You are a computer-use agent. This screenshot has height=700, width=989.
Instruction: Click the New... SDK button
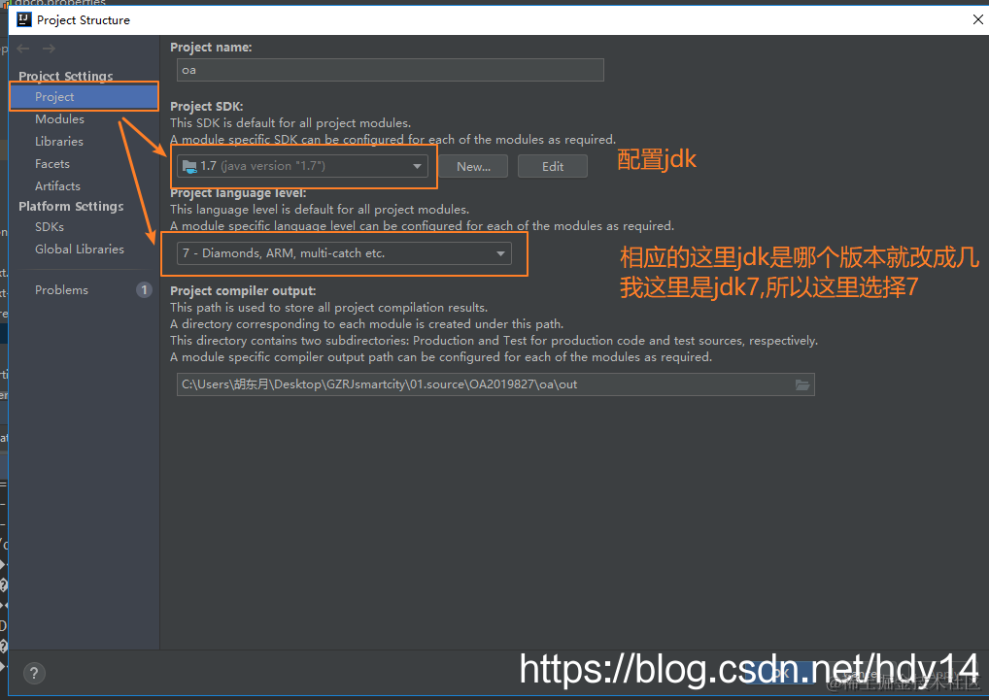pos(473,166)
